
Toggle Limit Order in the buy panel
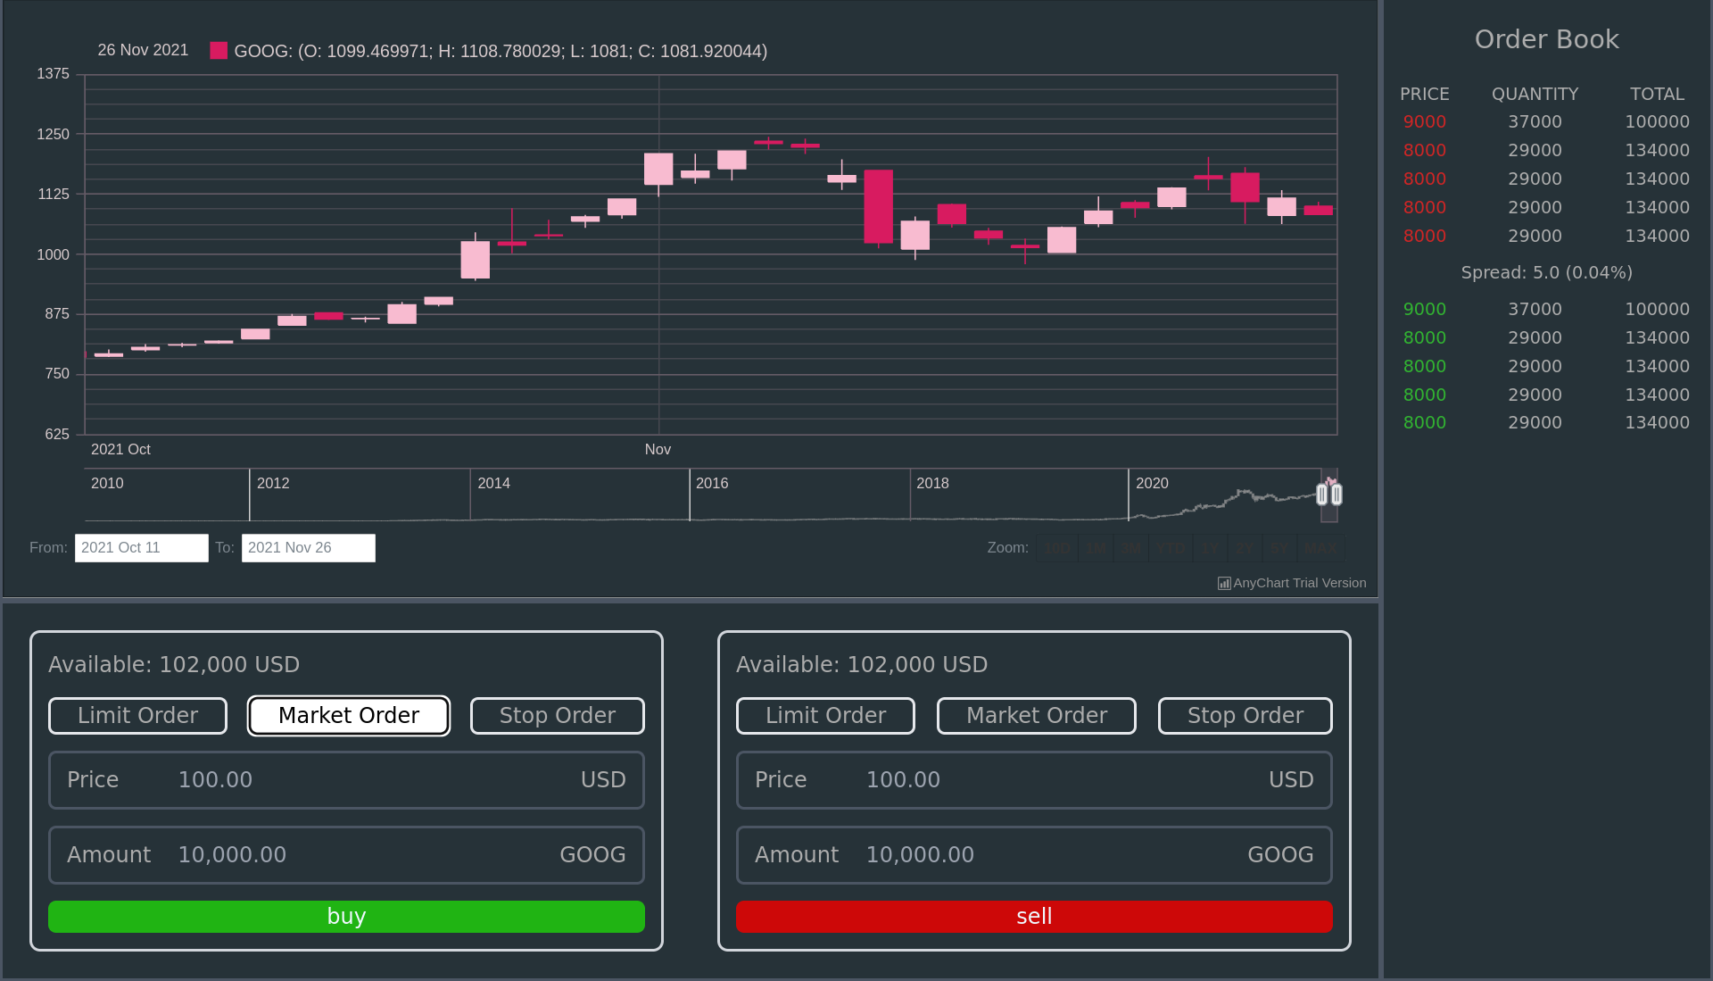tap(137, 715)
